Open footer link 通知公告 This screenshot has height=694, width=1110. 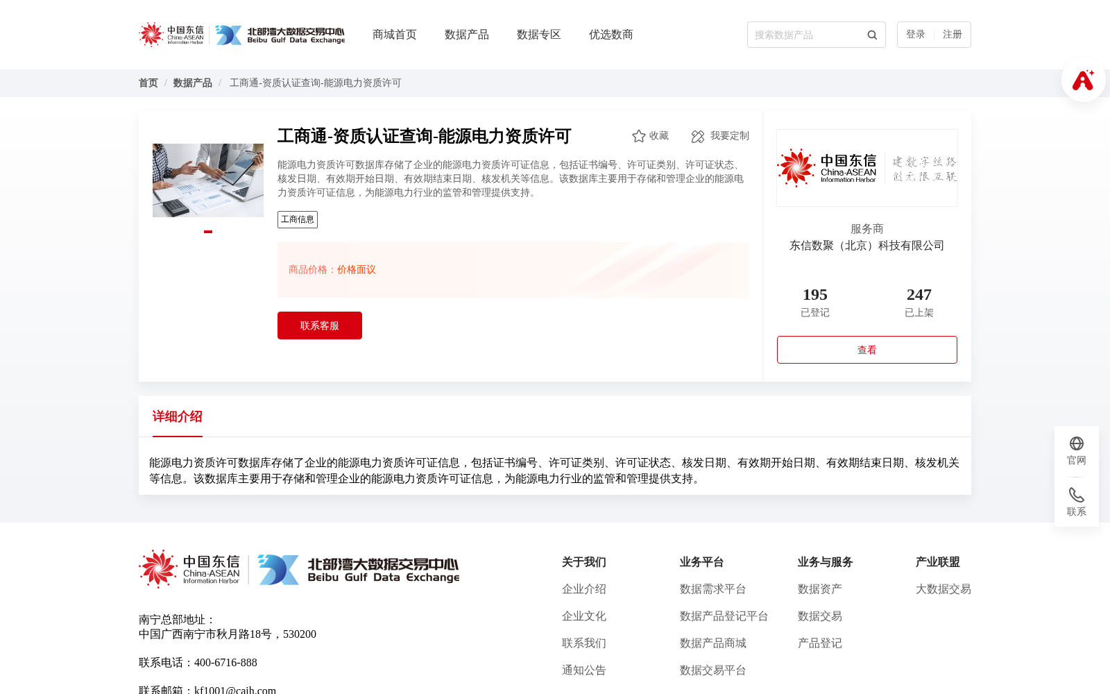pyautogui.click(x=584, y=670)
